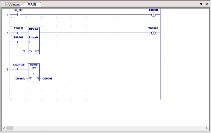The height and width of the screenshot is (133, 211).
Task: Open the window tab list dropdown arrow
Action: click(x=201, y=4)
